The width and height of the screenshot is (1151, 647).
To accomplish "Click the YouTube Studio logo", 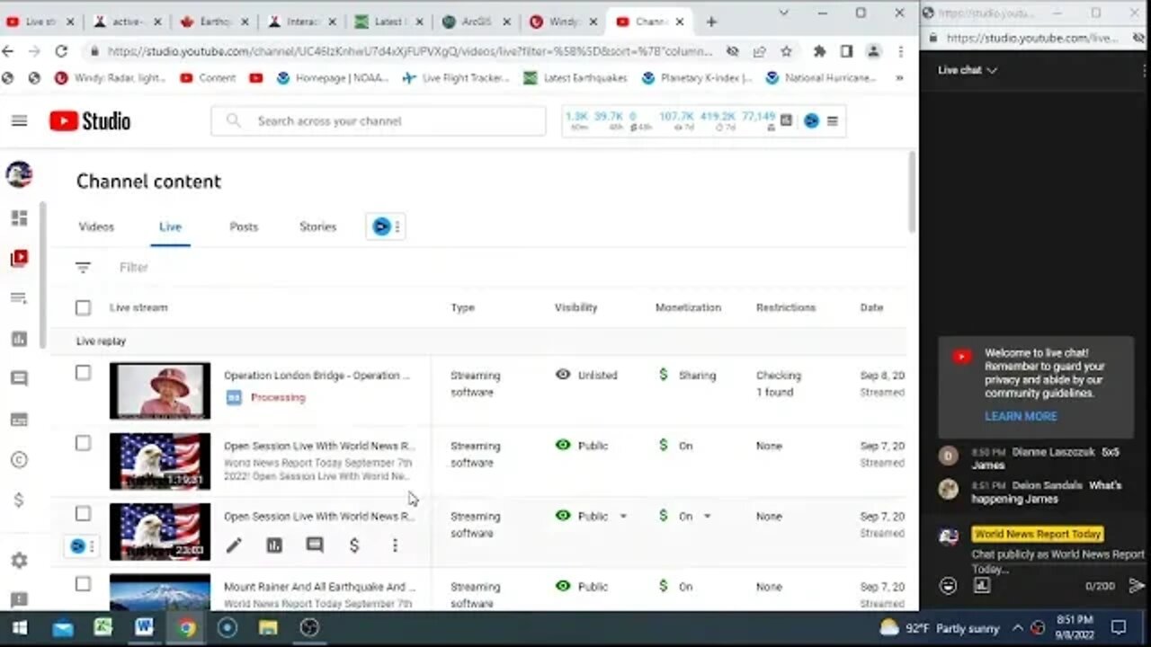I will [90, 120].
